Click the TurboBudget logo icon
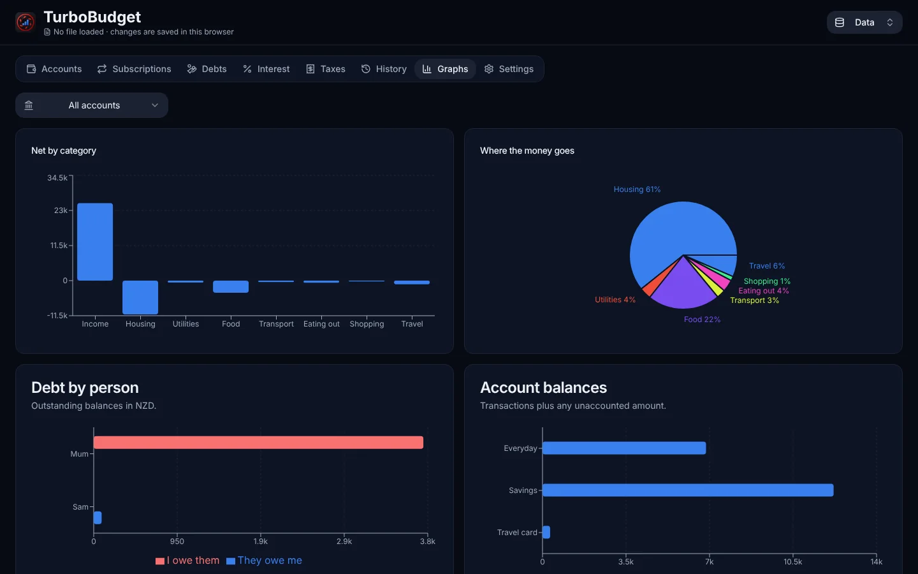 coord(25,22)
